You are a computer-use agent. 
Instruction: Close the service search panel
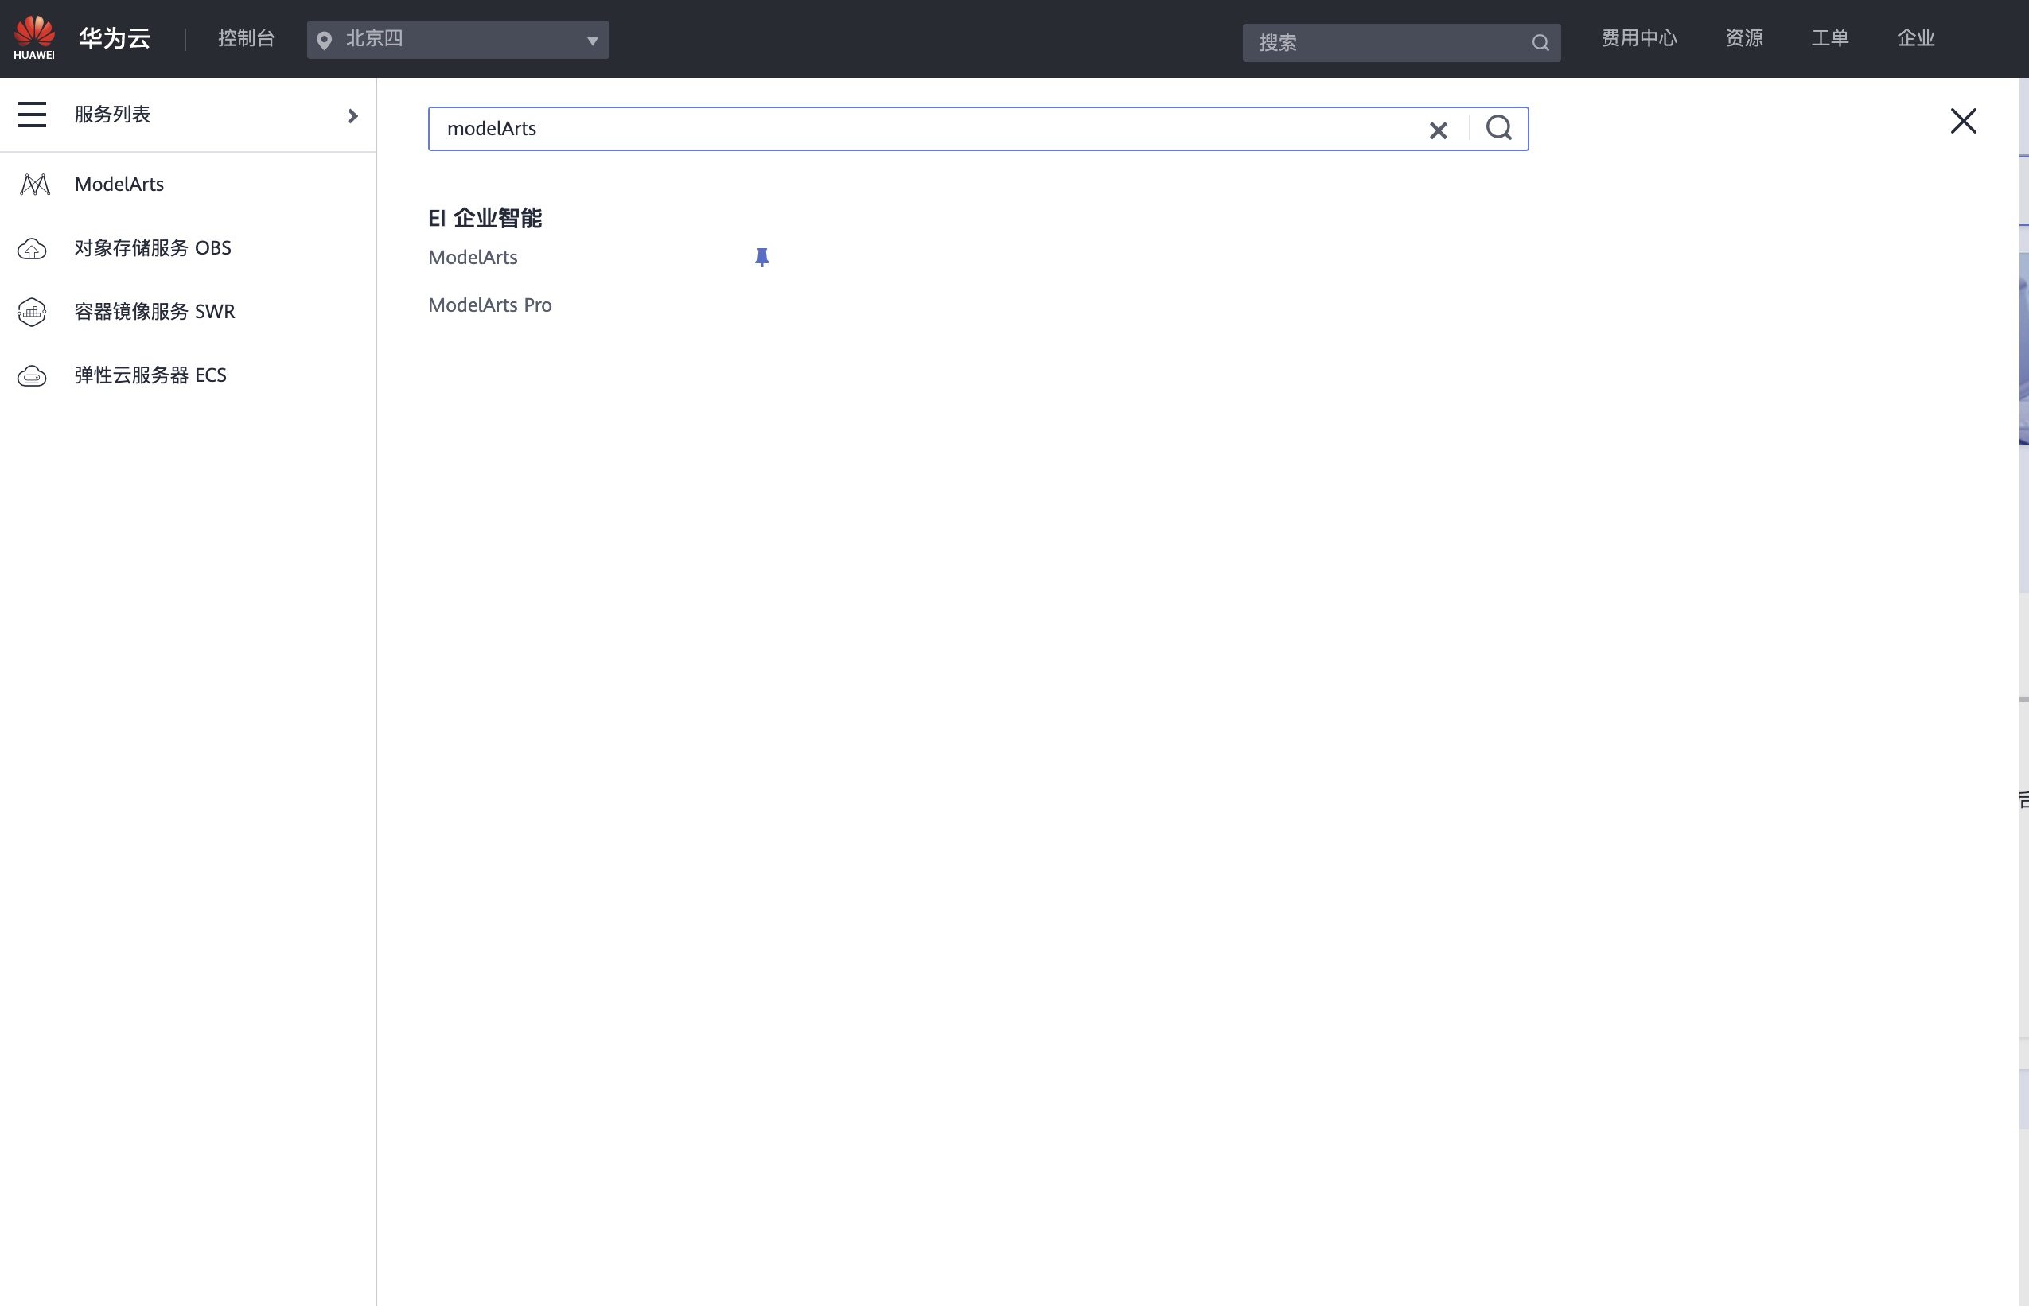point(1963,120)
